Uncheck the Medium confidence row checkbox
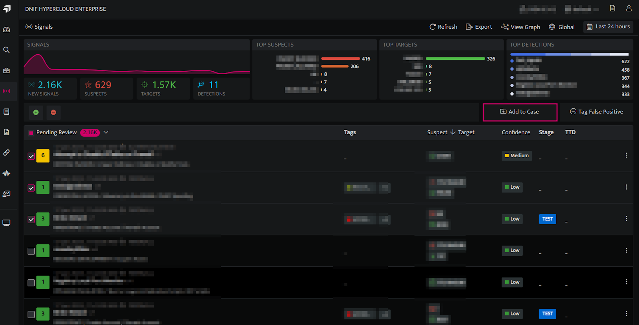Image resolution: width=639 pixels, height=325 pixels. pyautogui.click(x=31, y=156)
